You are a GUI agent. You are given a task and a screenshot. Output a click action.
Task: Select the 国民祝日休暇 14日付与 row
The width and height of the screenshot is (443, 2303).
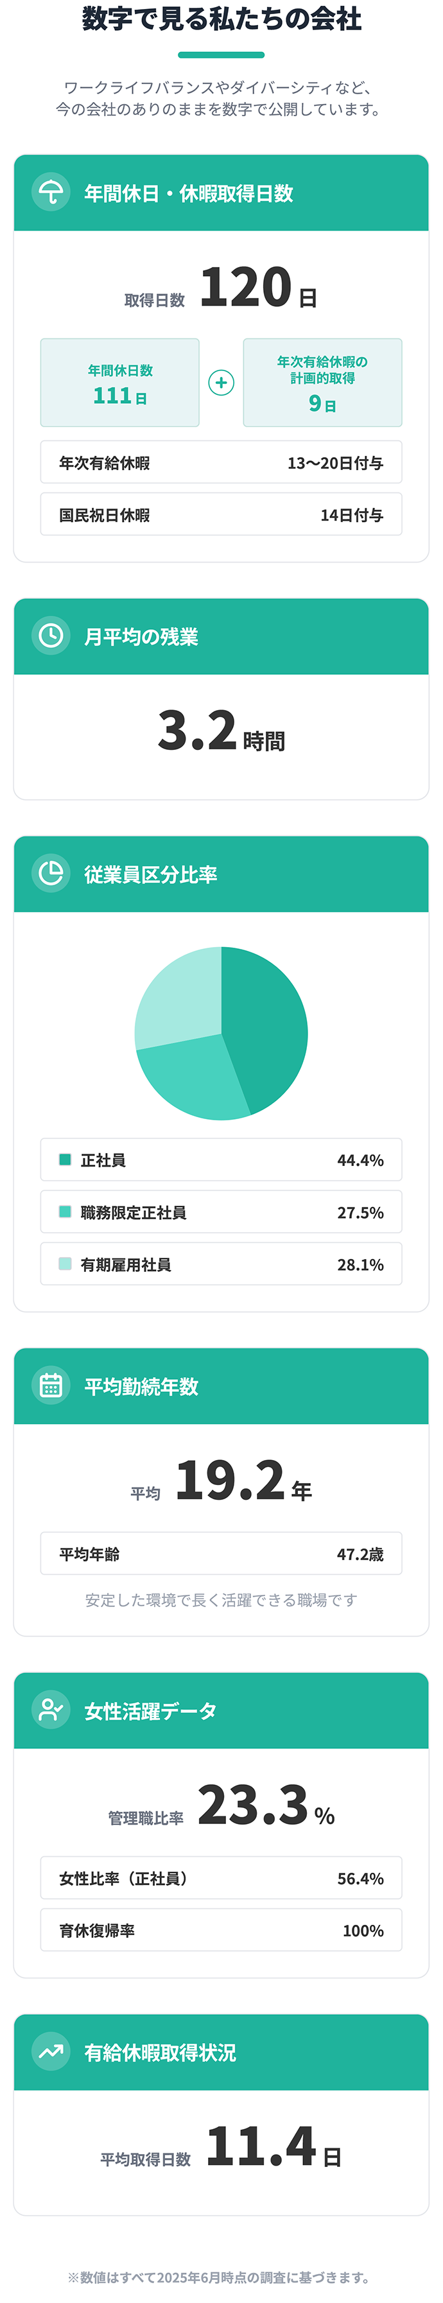click(221, 514)
